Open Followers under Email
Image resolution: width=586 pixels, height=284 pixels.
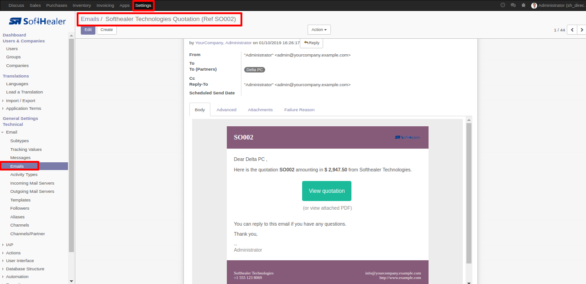pyautogui.click(x=20, y=208)
